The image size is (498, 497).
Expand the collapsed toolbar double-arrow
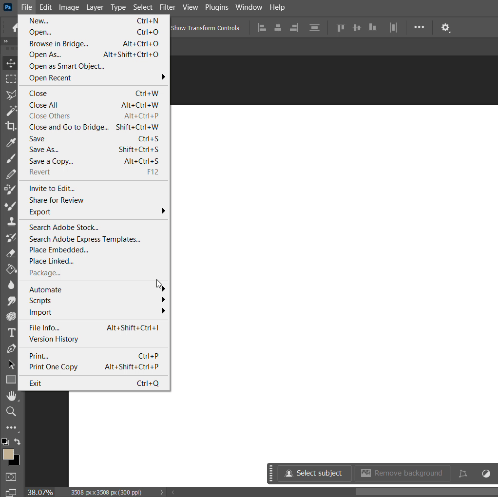point(6,41)
